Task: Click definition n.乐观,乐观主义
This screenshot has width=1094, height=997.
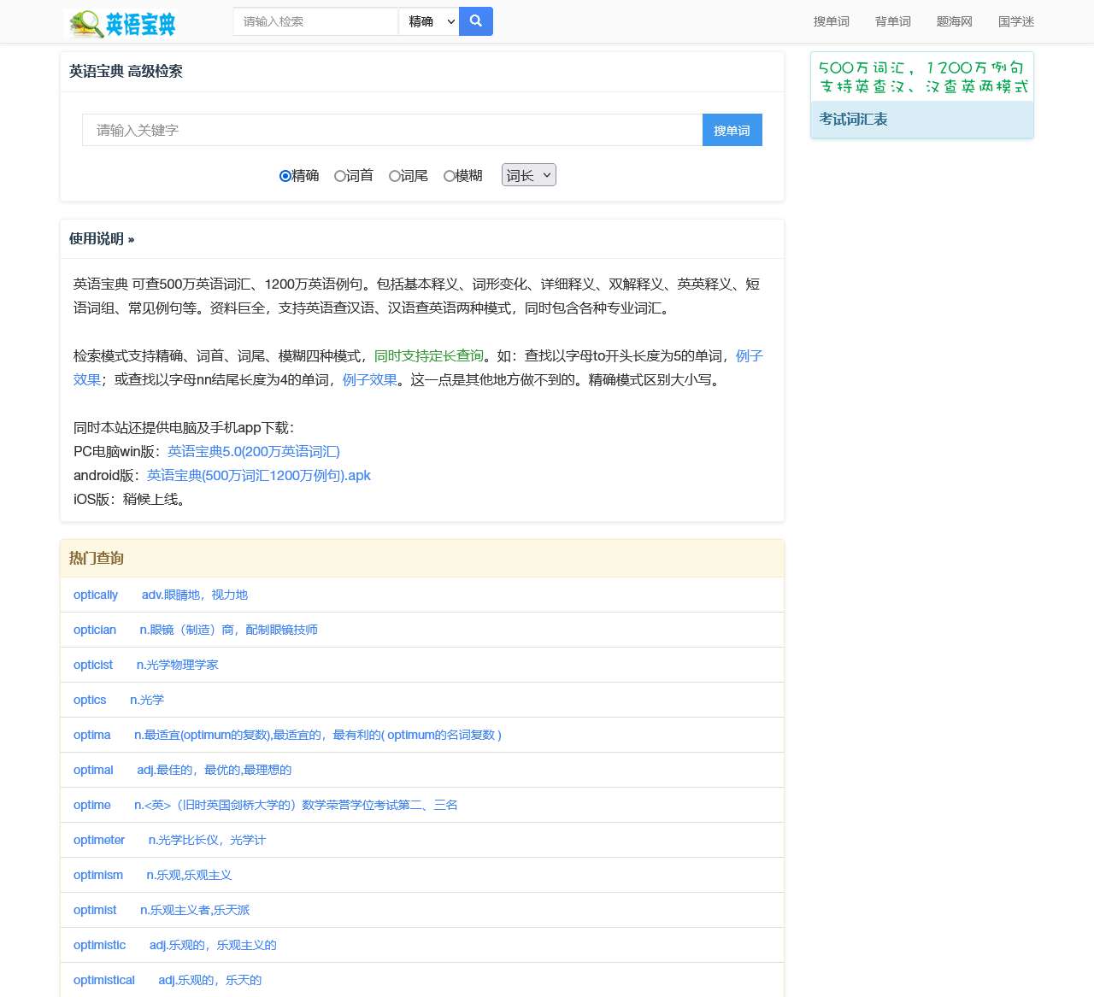Action: (189, 875)
